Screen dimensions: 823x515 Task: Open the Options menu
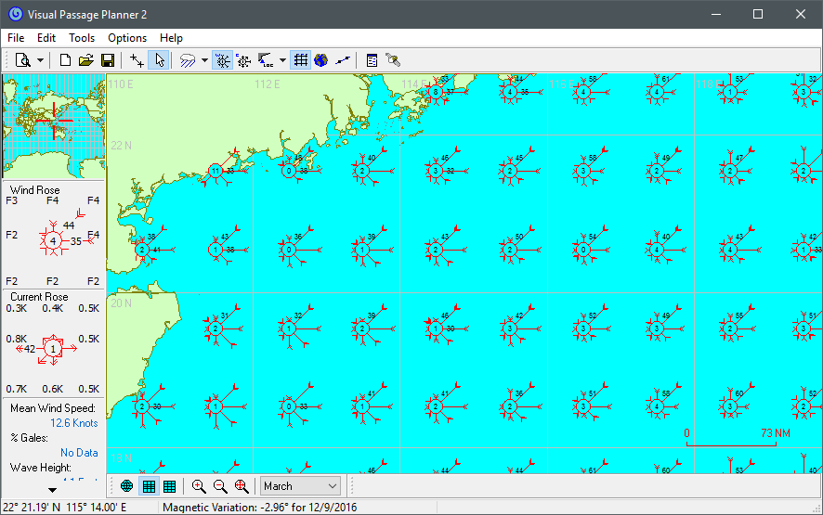[x=127, y=38]
